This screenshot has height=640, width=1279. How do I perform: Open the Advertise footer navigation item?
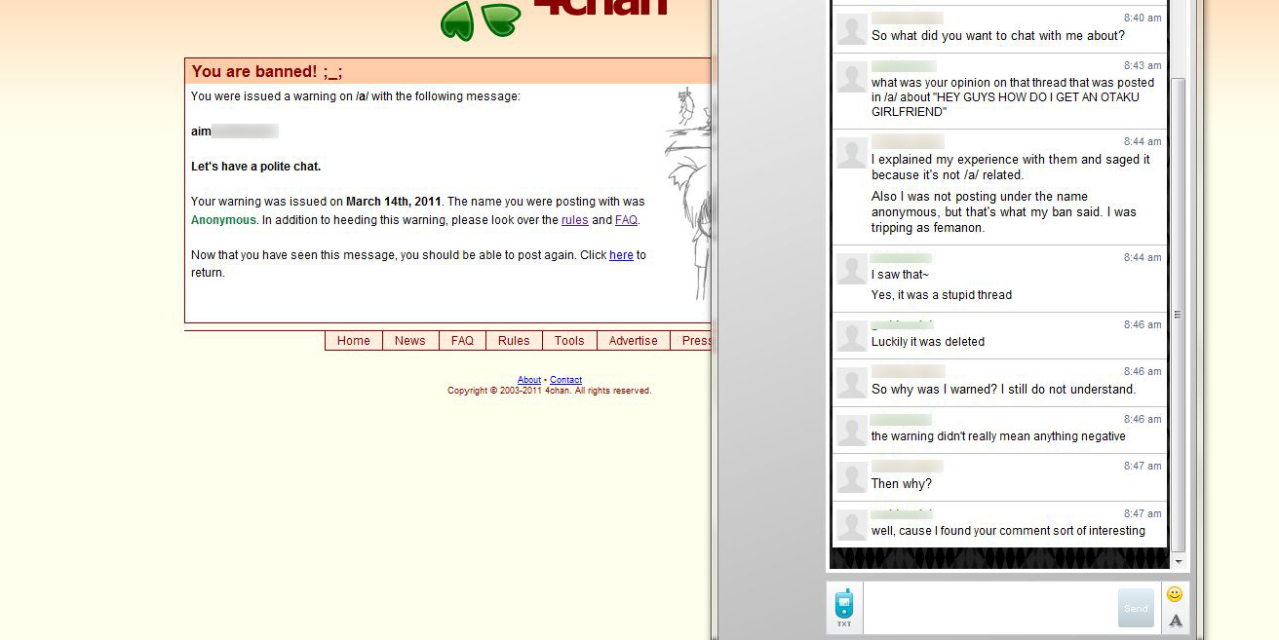633,341
